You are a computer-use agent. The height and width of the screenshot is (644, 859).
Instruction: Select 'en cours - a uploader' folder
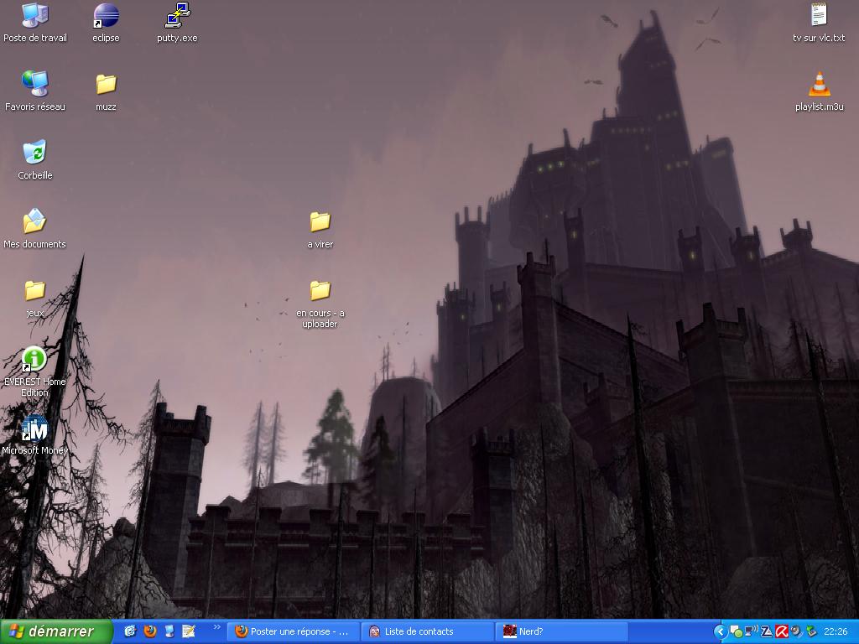point(320,304)
